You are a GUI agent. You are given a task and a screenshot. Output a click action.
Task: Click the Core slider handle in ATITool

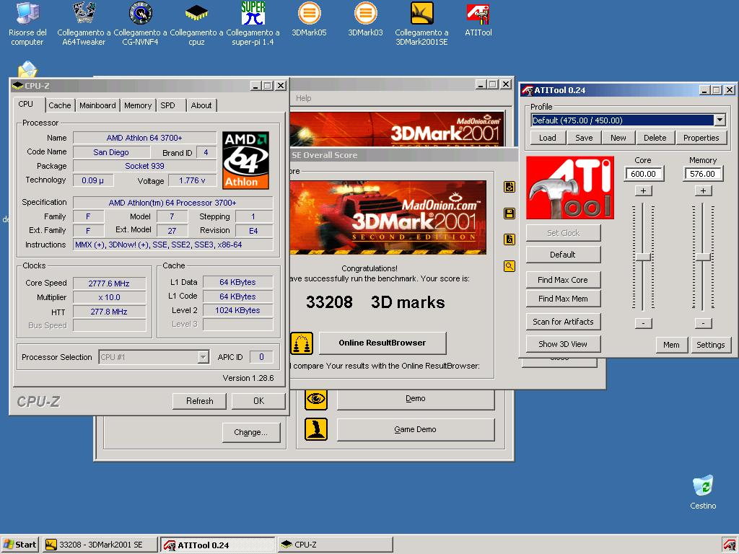643,258
